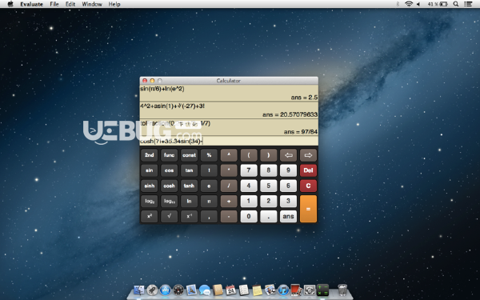The image size is (480, 300).
Task: Open the Apple menu
Action: (x=10, y=4)
